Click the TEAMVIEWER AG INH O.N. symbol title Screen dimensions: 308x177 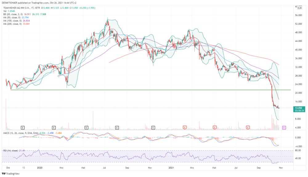coord(17,8)
